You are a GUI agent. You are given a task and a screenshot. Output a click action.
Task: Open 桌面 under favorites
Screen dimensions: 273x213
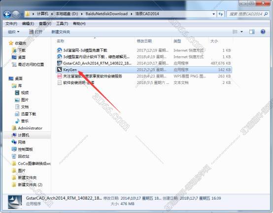(x=19, y=57)
